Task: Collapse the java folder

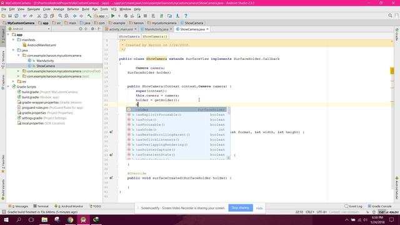Action: (x=14, y=50)
